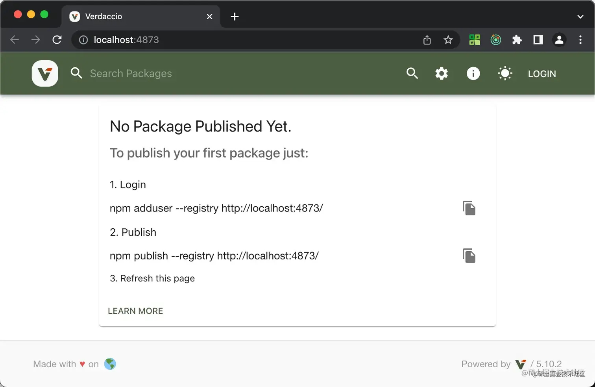Click the version 5.10.2 text
The width and height of the screenshot is (595, 387).
pos(549,364)
